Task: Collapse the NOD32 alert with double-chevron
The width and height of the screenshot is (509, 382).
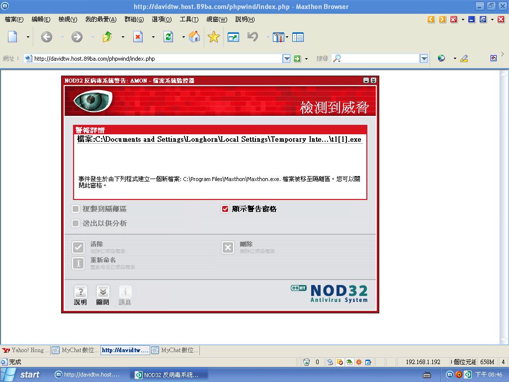Action: [x=374, y=80]
